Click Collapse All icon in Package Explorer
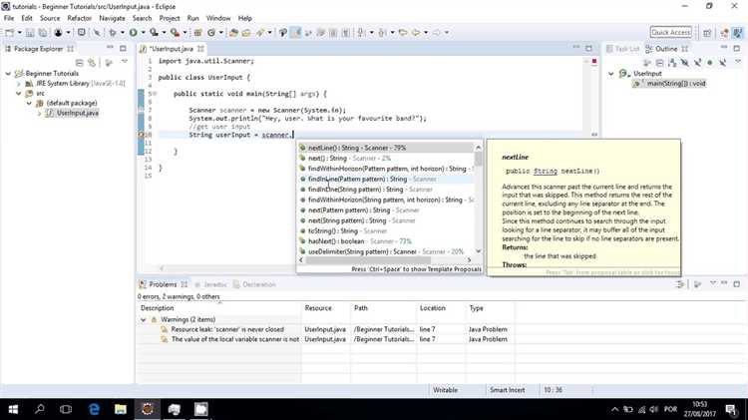 pyautogui.click(x=79, y=63)
